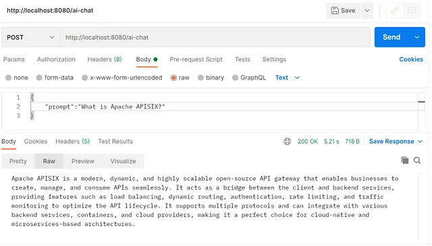The image size is (432, 246).
Task: Click the Save Response link
Action: [391, 142]
